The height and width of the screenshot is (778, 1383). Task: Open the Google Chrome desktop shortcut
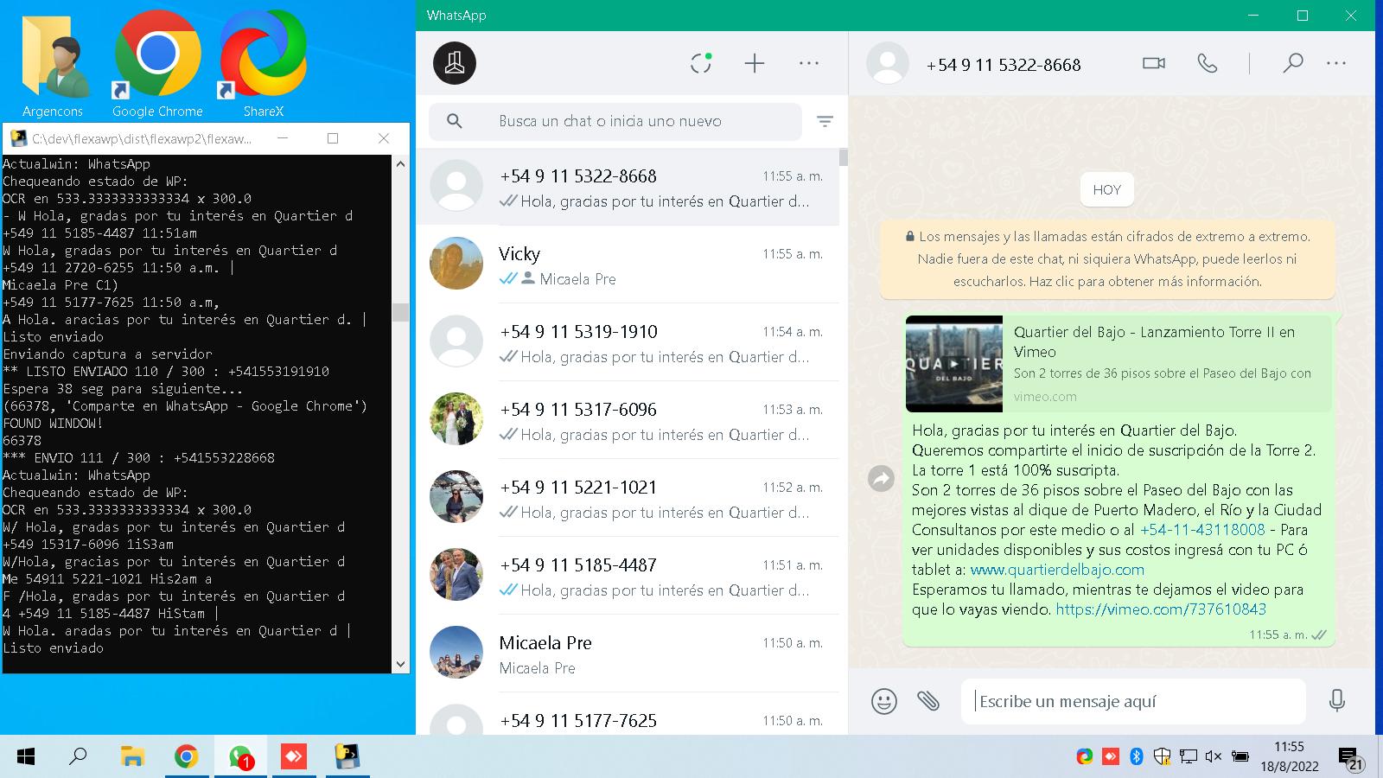tap(157, 65)
